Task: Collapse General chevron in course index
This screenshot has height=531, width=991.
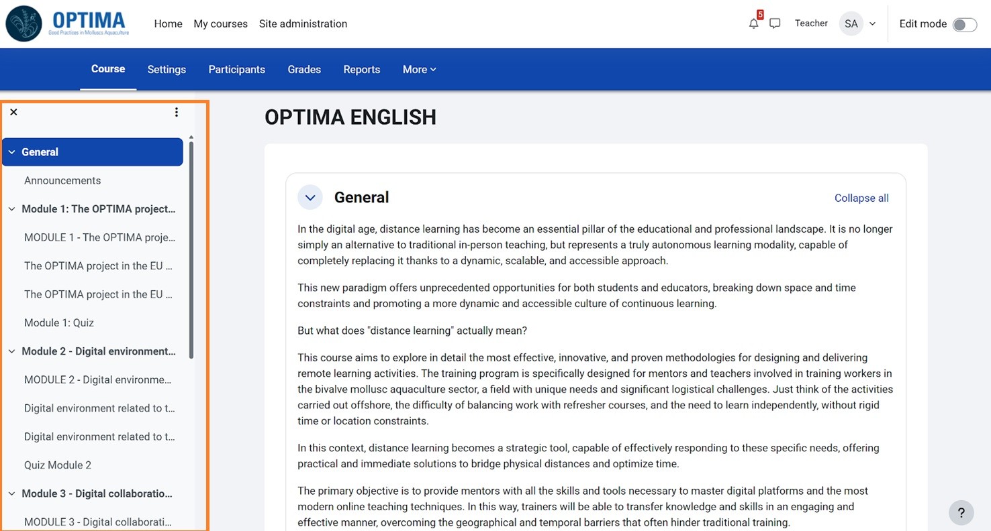Action: [11, 152]
